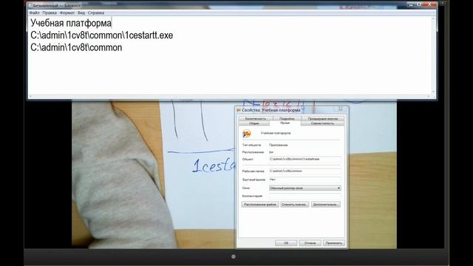The image size is (473, 266).
Task: Open the Вид menu in Notepad
Action: pos(81,13)
